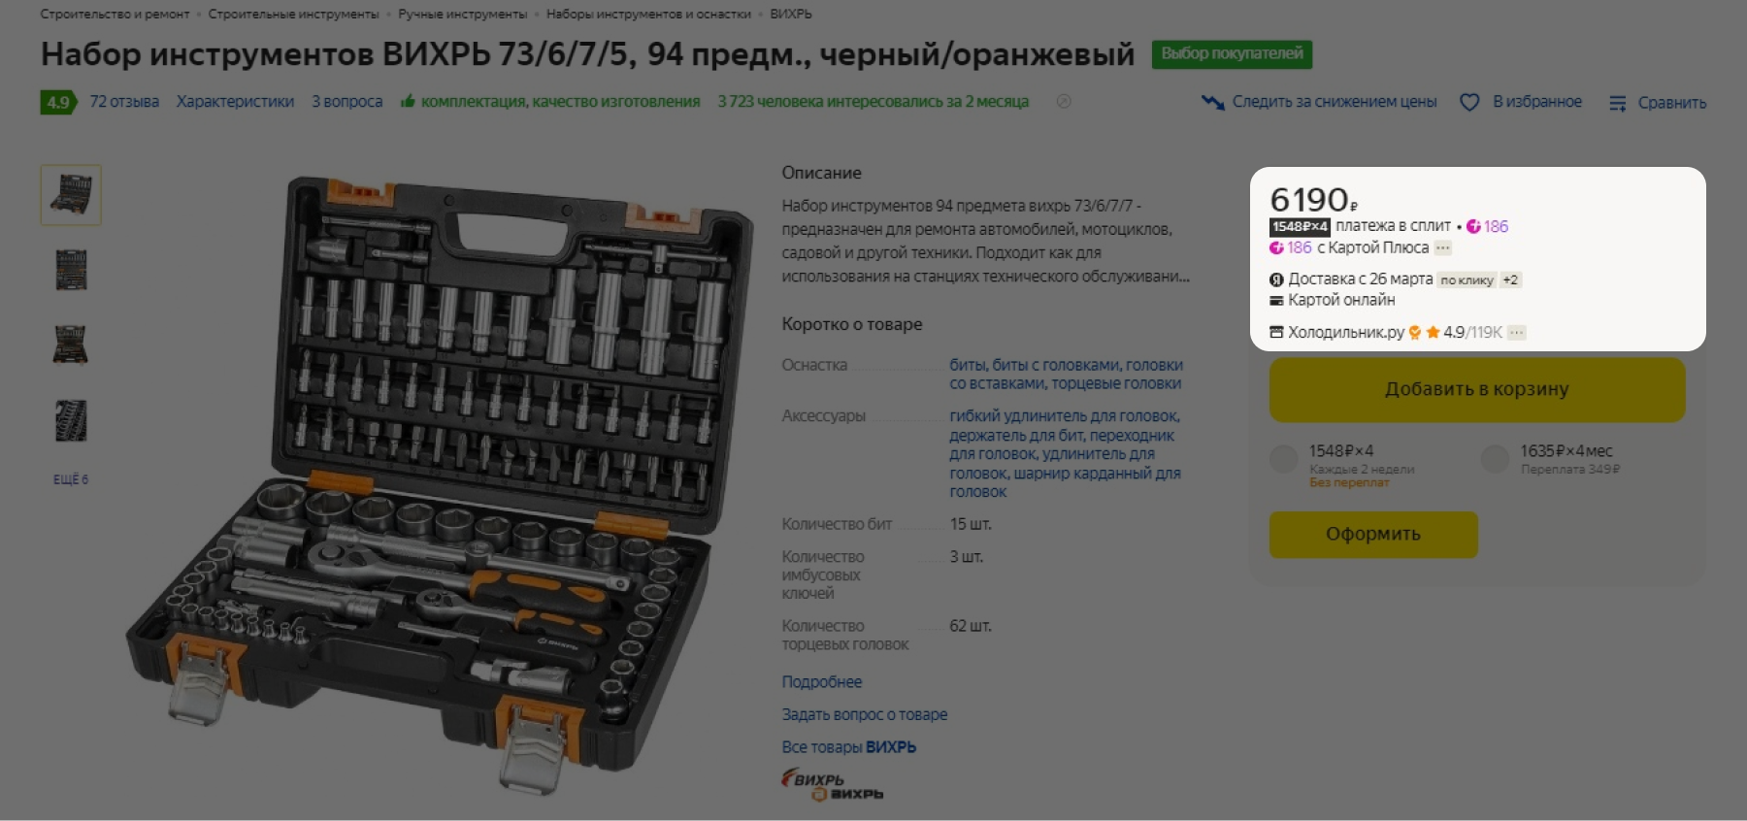Click the compare icon next to Сравнить

(x=1617, y=103)
